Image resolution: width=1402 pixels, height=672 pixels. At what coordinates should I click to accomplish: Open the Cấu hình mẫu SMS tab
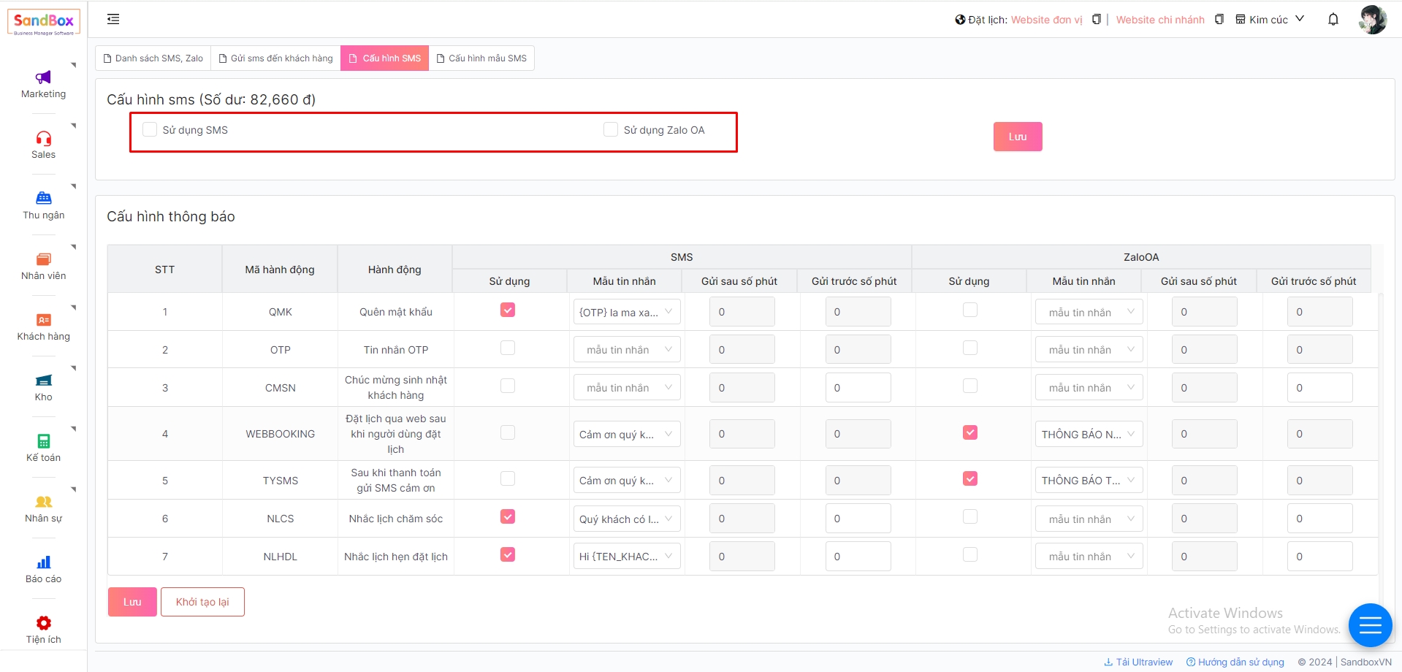click(481, 58)
